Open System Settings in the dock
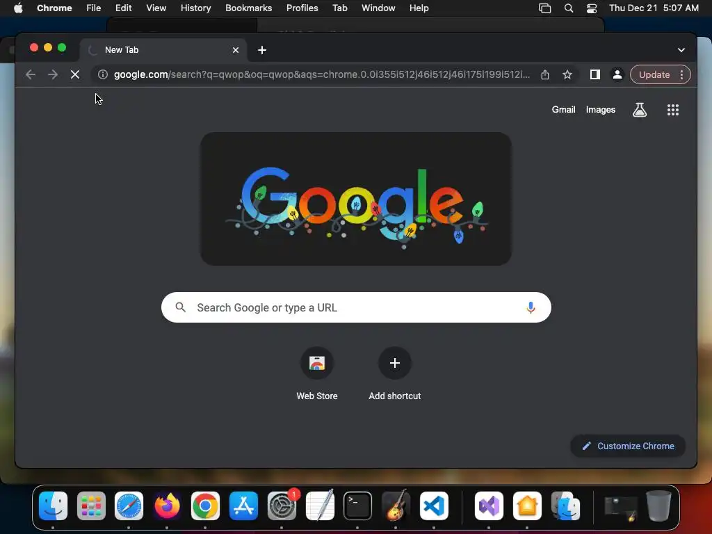This screenshot has height=534, width=712. [282, 506]
